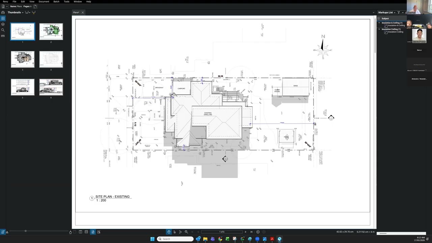
Task: Open the document tab list chevron
Action: point(374,12)
